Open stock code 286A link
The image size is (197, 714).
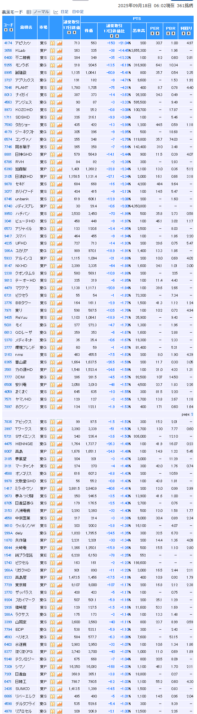pyautogui.click(x=8, y=251)
